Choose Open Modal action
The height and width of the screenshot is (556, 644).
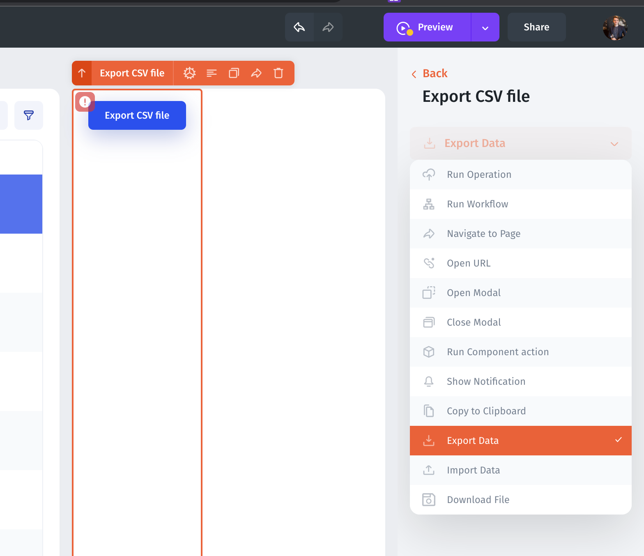point(521,293)
